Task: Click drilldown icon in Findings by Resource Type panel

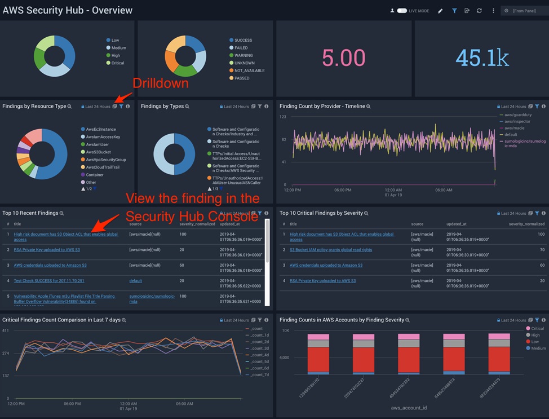Action: click(114, 107)
